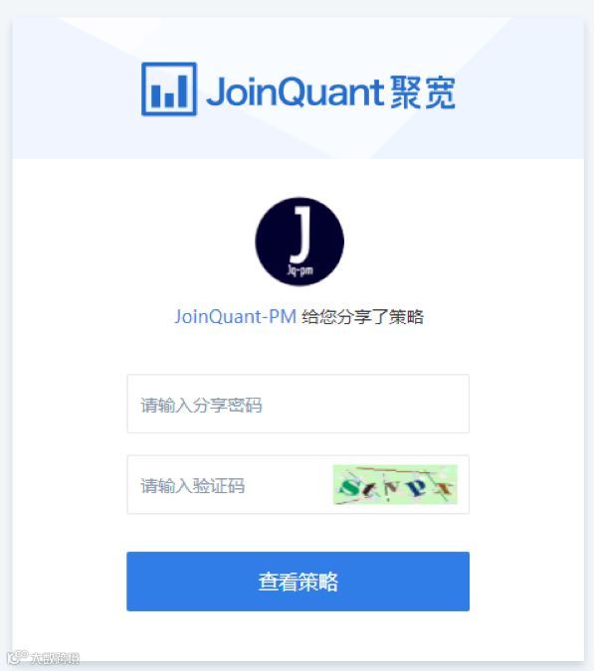594x671 pixels.
Task: Click the 聚宽 Chinese brand characters
Action: pyautogui.click(x=423, y=92)
